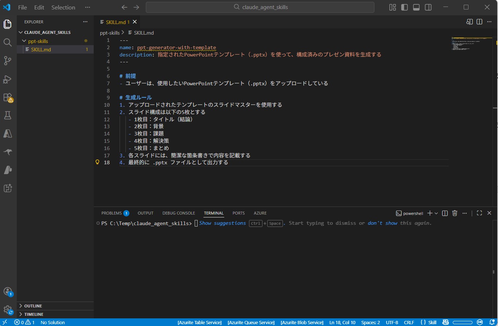Open the Extensions view with warning badge

[8, 97]
